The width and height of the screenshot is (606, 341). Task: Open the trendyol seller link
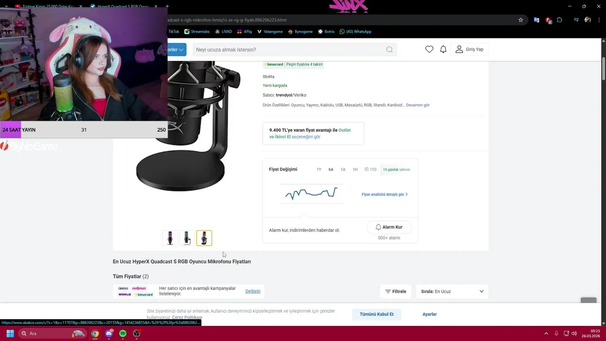point(284,95)
